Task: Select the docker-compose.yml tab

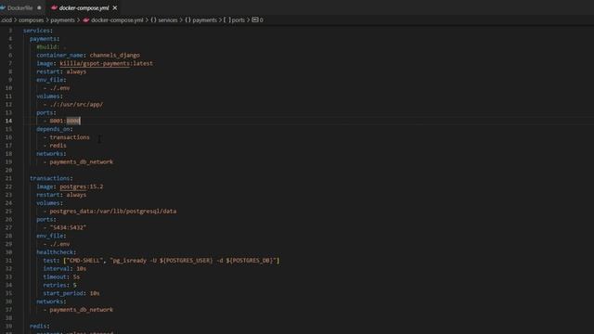Action: [84, 8]
